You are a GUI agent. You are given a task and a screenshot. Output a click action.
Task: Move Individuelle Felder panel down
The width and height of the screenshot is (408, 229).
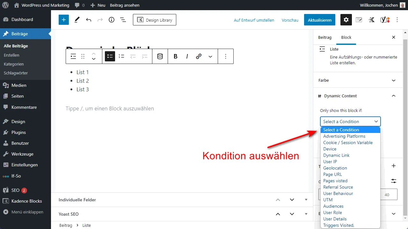(x=292, y=200)
